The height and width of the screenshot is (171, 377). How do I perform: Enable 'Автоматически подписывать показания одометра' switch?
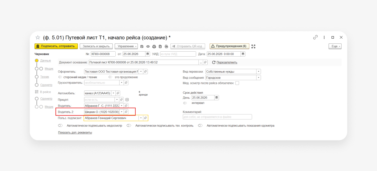pos(200,125)
